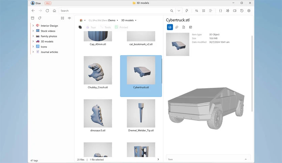
Task: Switch sidebar to the collections box icon
Action: tap(33, 18)
